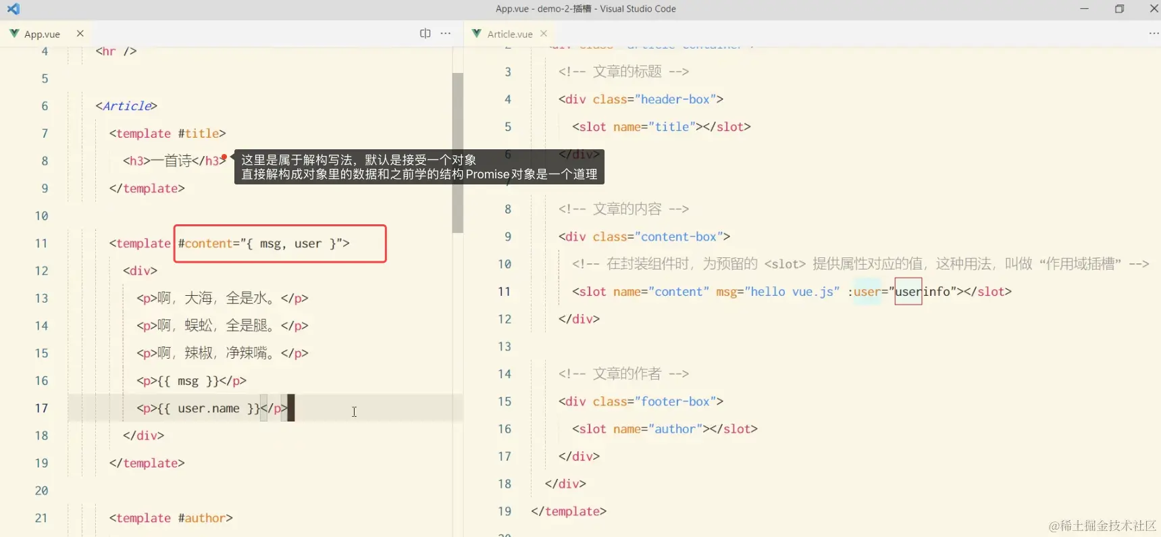
Task: Click line number 14 in Article.vue
Action: click(505, 374)
